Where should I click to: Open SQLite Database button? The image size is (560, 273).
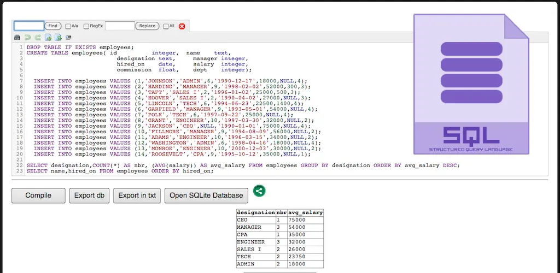[206, 195]
